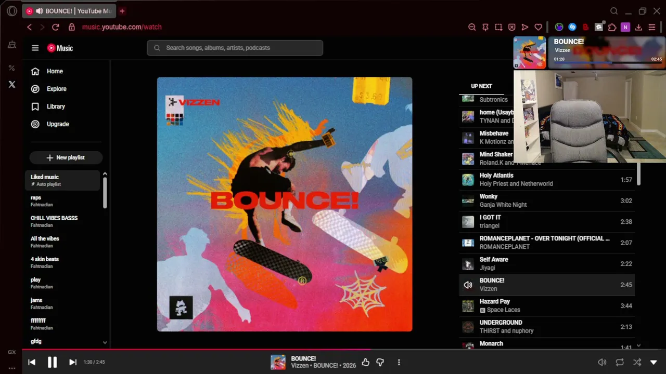Switch to the UP NEXT tab
666x374 pixels.
point(481,86)
